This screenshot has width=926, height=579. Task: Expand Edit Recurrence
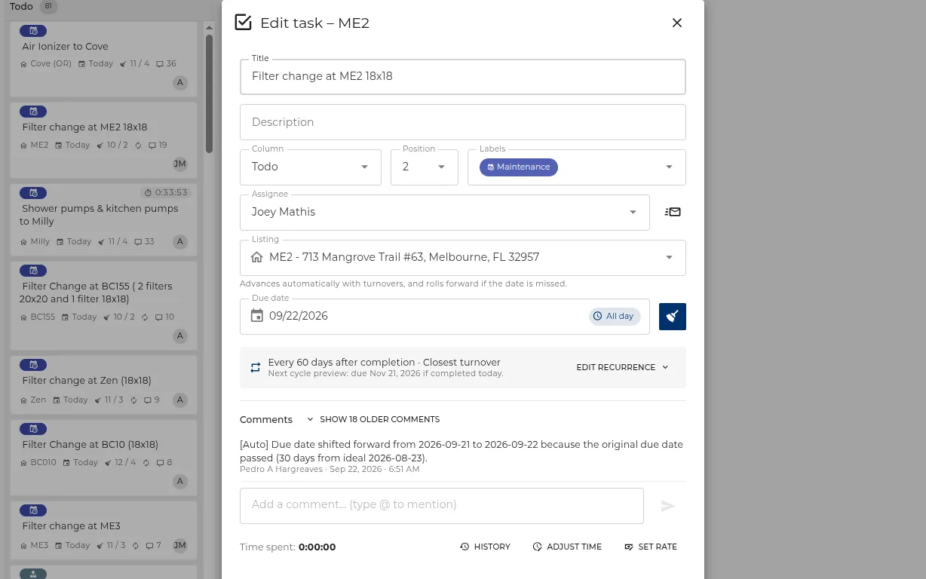(622, 367)
